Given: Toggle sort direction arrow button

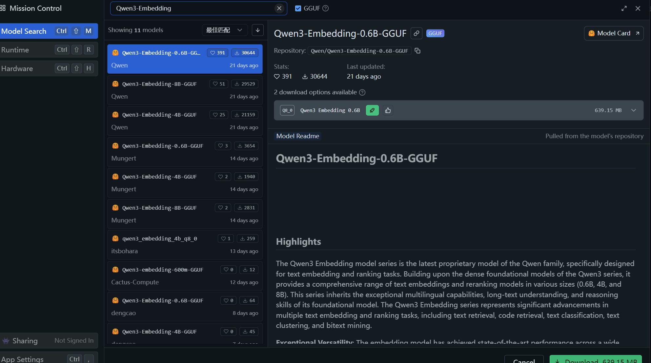Looking at the screenshot, I should coord(258,30).
